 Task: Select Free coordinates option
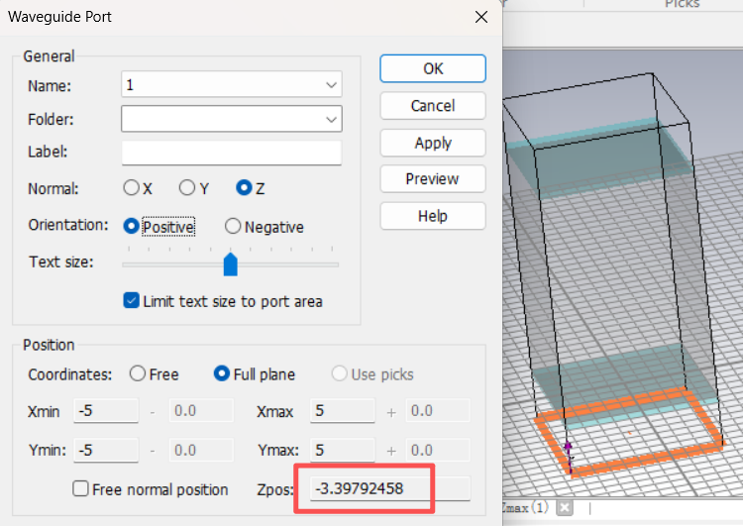(138, 373)
